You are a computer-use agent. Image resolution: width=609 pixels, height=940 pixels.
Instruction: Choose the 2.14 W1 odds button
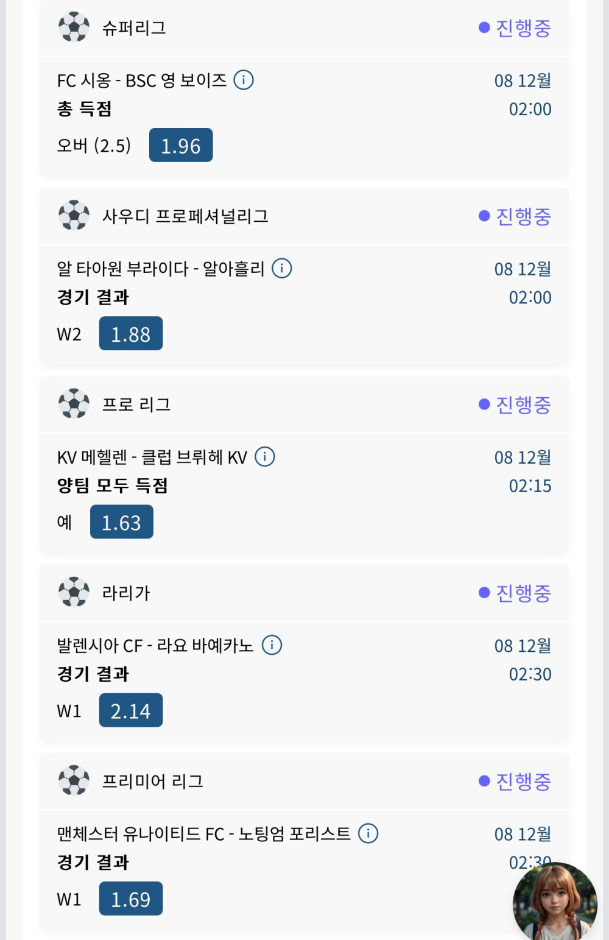(x=131, y=710)
